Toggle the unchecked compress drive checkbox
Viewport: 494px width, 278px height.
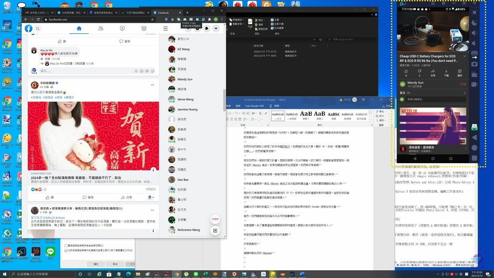click(66, 246)
